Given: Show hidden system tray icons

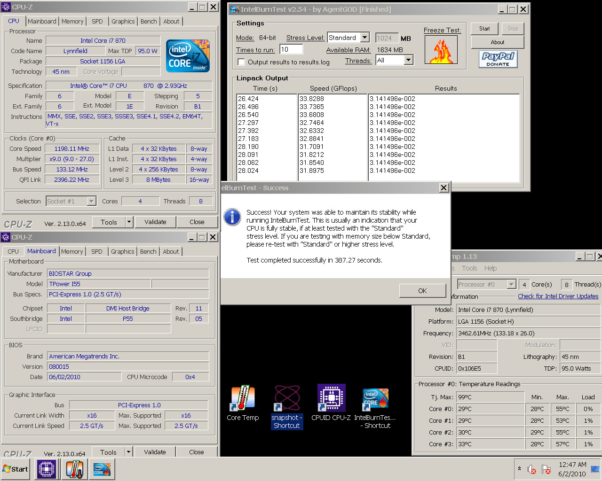Looking at the screenshot, I should (x=519, y=469).
